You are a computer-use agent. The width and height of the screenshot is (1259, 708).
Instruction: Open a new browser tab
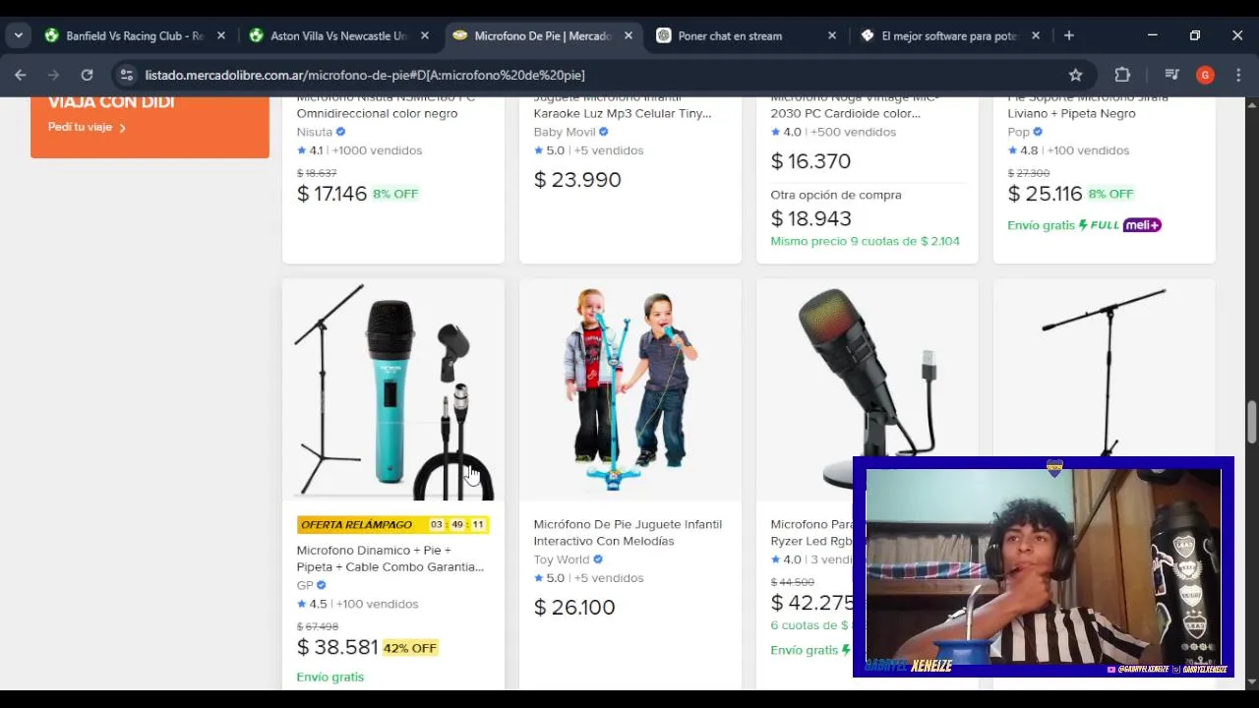click(x=1068, y=35)
